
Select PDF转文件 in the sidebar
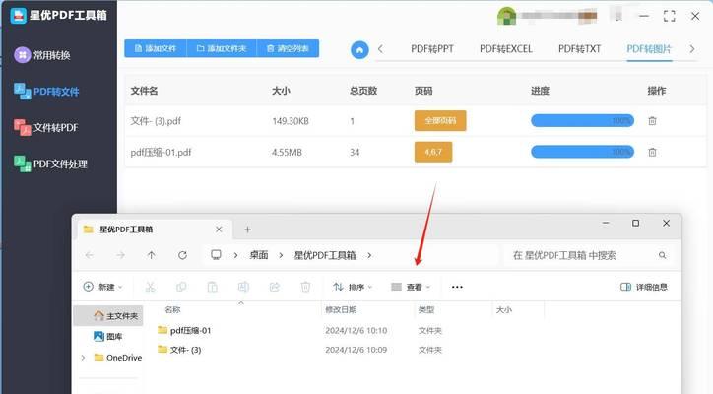pyautogui.click(x=46, y=91)
